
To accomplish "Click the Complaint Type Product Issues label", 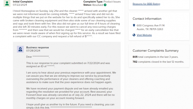I will point(102,2).
